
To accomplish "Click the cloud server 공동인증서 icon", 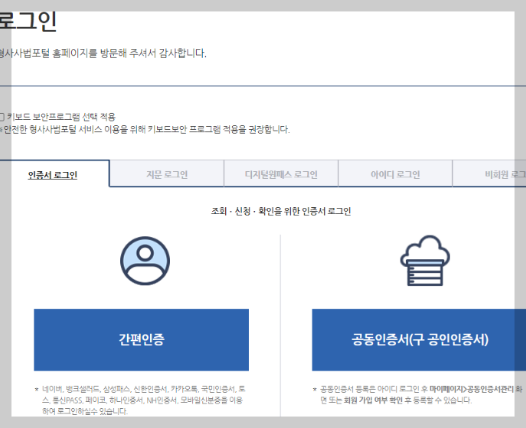I will tap(425, 261).
